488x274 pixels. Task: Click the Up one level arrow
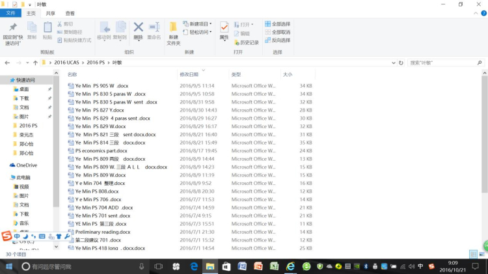click(x=35, y=62)
